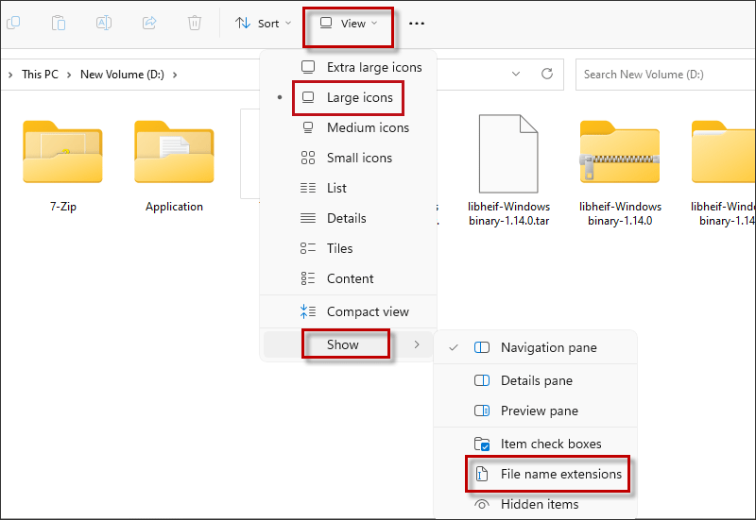Expand chevron after New Volume (D:)
The height and width of the screenshot is (520, 756).
tap(175, 75)
